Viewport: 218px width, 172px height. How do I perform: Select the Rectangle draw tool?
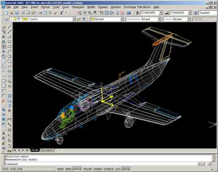[x=10, y=47]
